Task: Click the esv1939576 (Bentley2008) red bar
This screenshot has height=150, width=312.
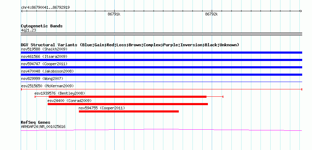Action: click(129, 97)
